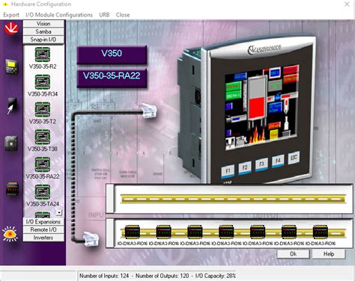
Task: Click the Close menu item
Action: pos(123,15)
